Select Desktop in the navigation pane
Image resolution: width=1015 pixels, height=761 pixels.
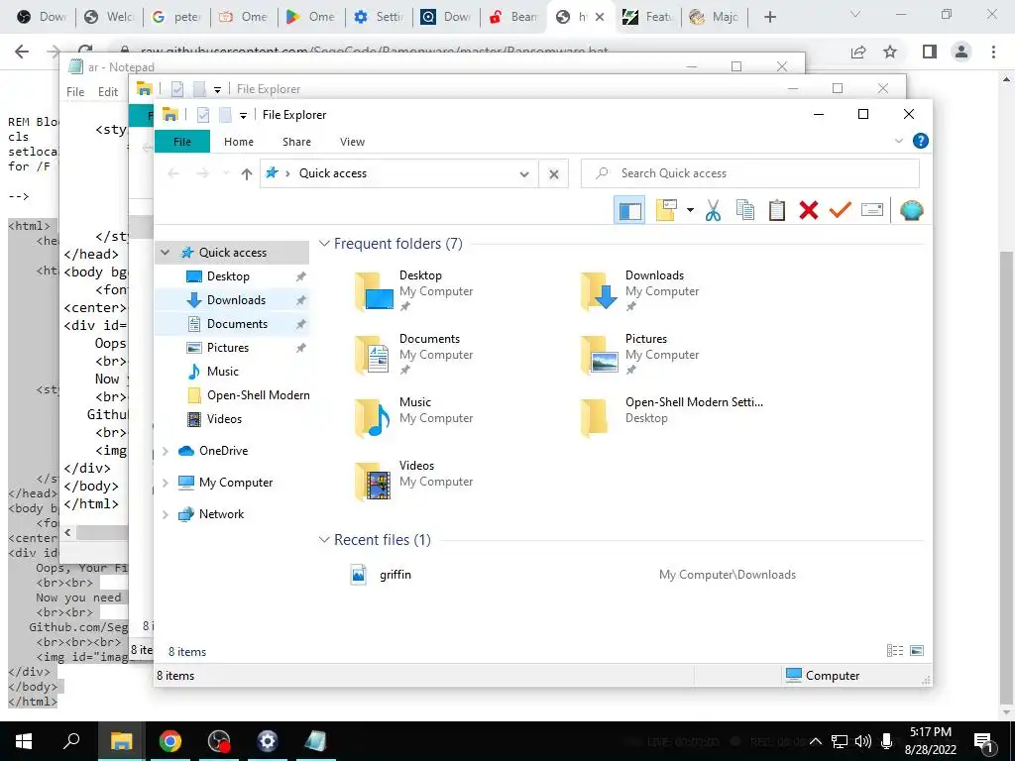[228, 276]
